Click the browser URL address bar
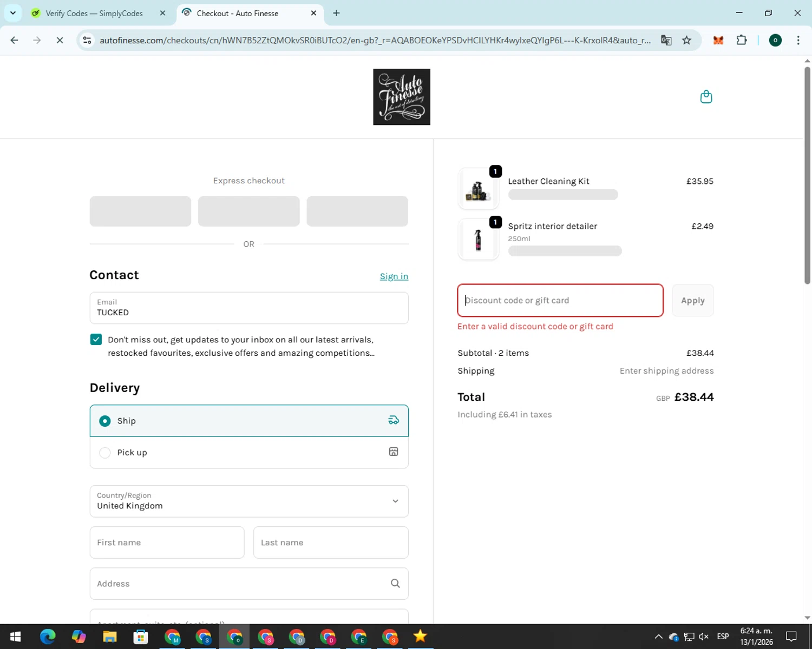This screenshot has width=812, height=649. pos(375,40)
